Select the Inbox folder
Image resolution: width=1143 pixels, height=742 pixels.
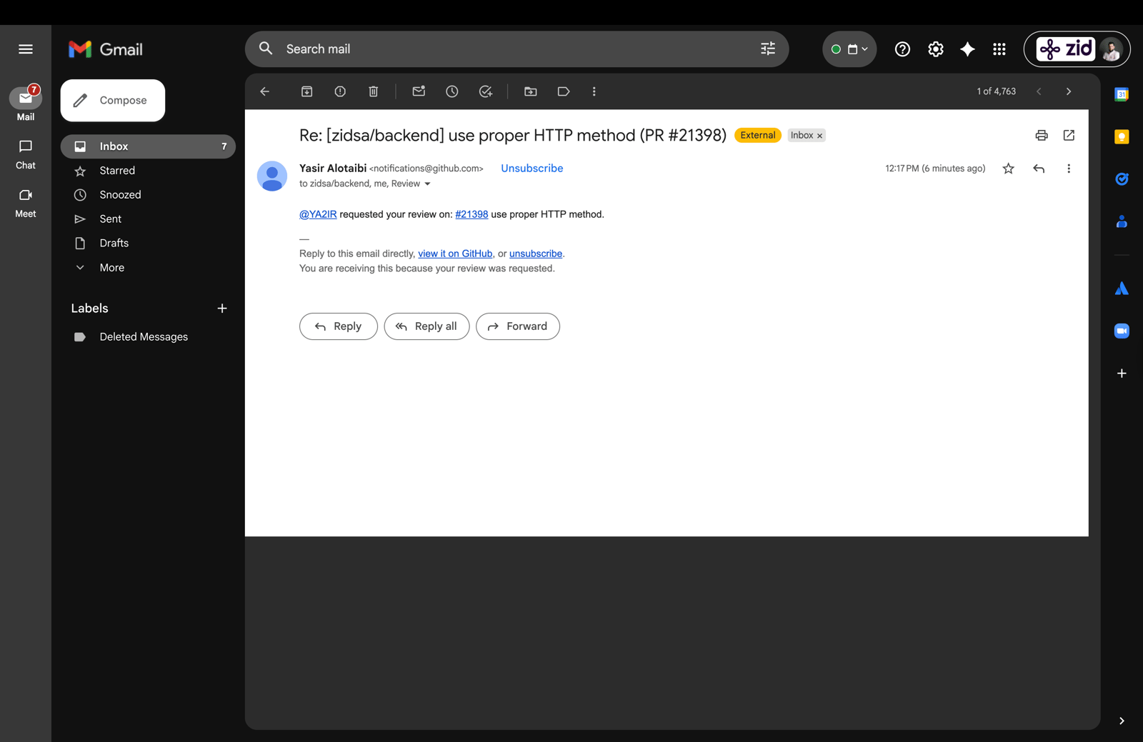pos(148,146)
